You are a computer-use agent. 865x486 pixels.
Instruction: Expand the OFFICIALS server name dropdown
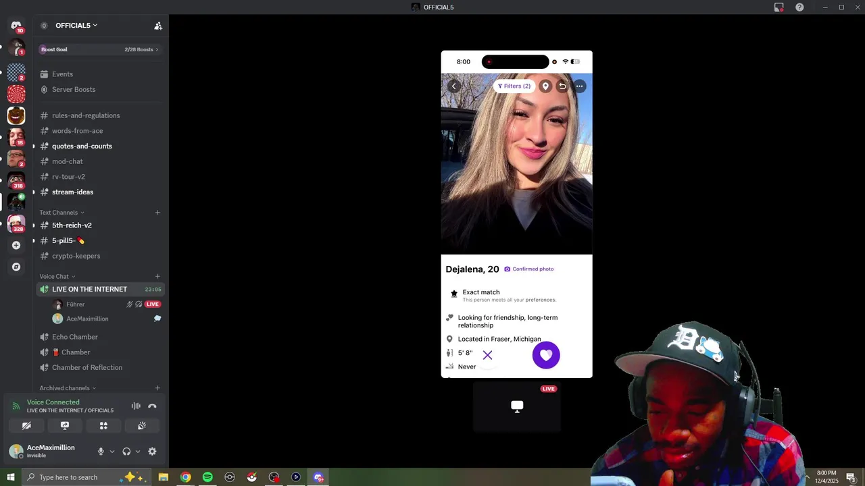[x=76, y=26]
